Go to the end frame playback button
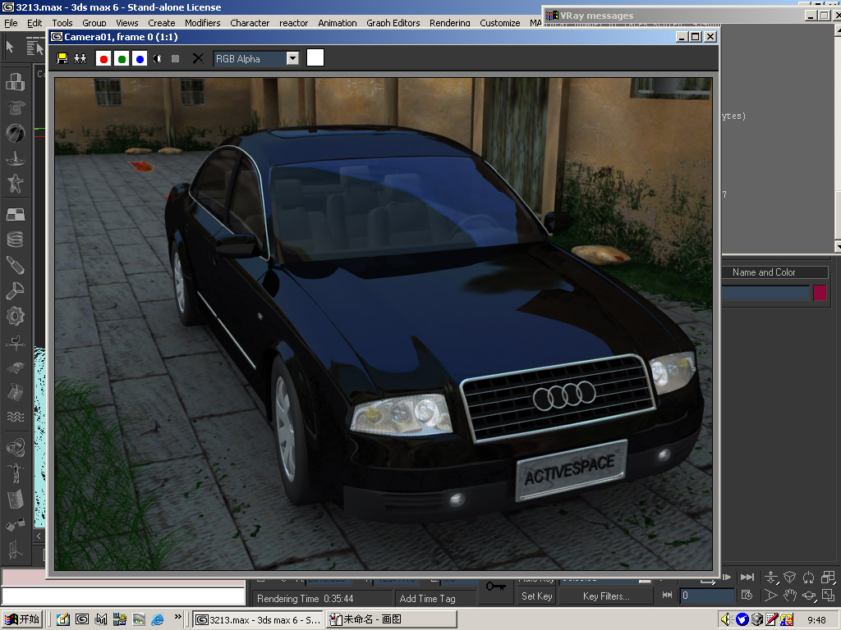Viewport: 841px width, 630px height. click(x=747, y=577)
